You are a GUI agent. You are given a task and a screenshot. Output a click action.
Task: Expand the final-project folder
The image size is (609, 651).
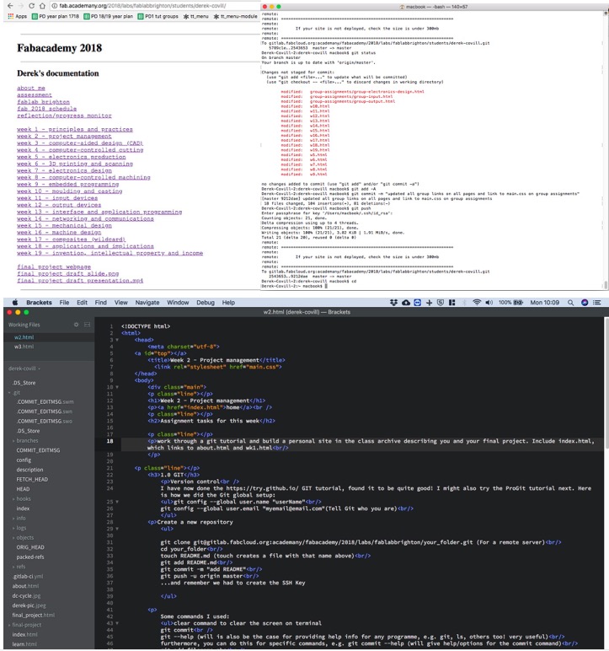pyautogui.click(x=9, y=625)
